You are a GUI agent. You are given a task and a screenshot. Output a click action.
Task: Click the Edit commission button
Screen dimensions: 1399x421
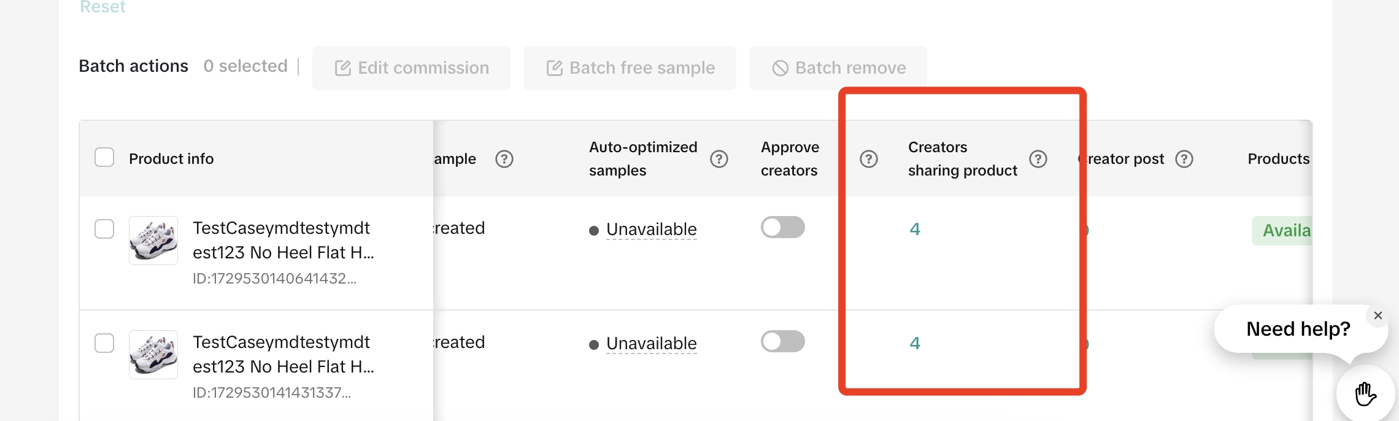tap(411, 68)
